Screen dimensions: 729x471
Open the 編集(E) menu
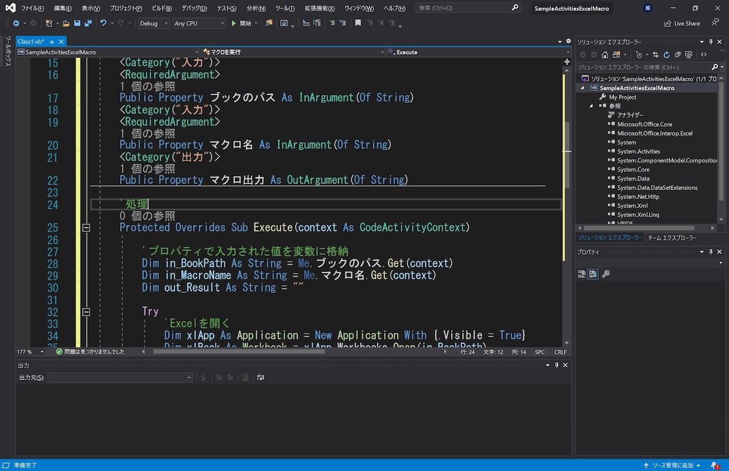(63, 8)
